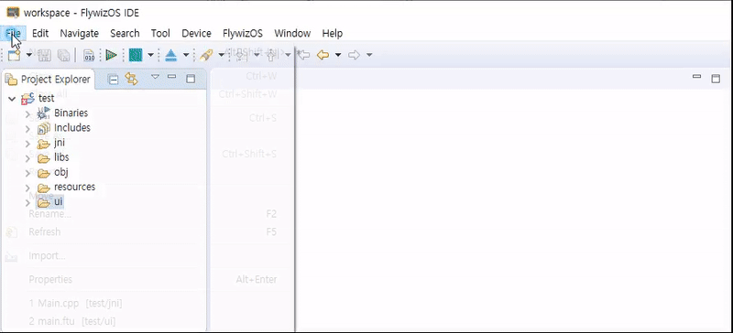Image resolution: width=733 pixels, height=333 pixels.
Task: Open the Back history dropdown arrow
Action: pyautogui.click(x=338, y=55)
